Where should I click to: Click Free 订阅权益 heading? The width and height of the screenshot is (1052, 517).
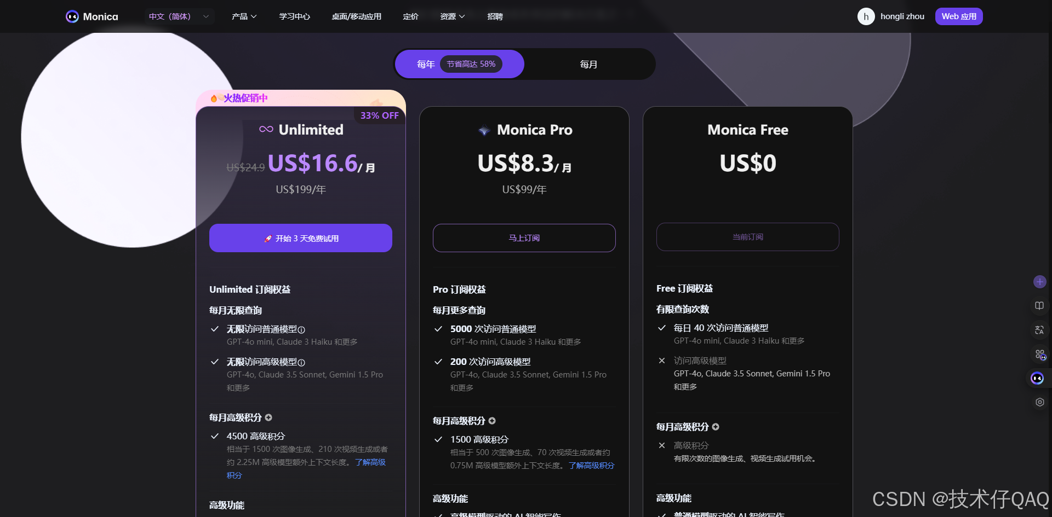[x=684, y=288]
